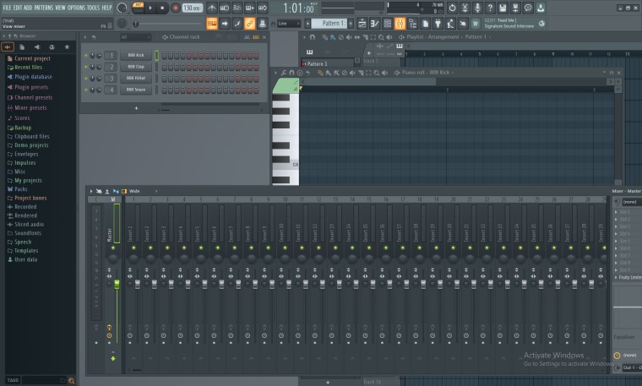Enable loop recording icon
This screenshot has height=386, width=642.
[263, 8]
